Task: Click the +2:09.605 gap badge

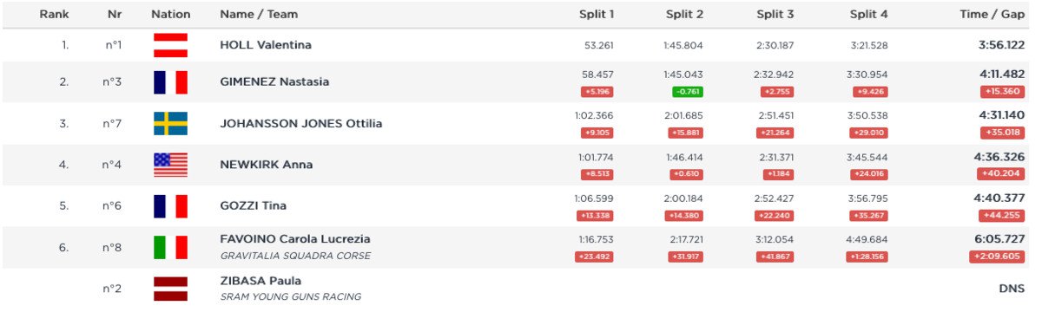Action: pos(998,257)
